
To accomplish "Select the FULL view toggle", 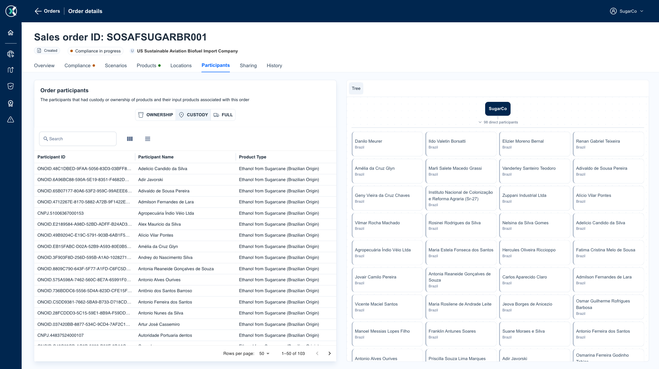I will click(223, 115).
